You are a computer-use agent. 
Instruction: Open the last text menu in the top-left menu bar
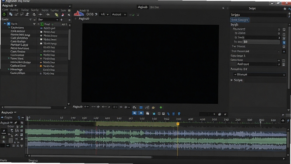pos(63,10)
